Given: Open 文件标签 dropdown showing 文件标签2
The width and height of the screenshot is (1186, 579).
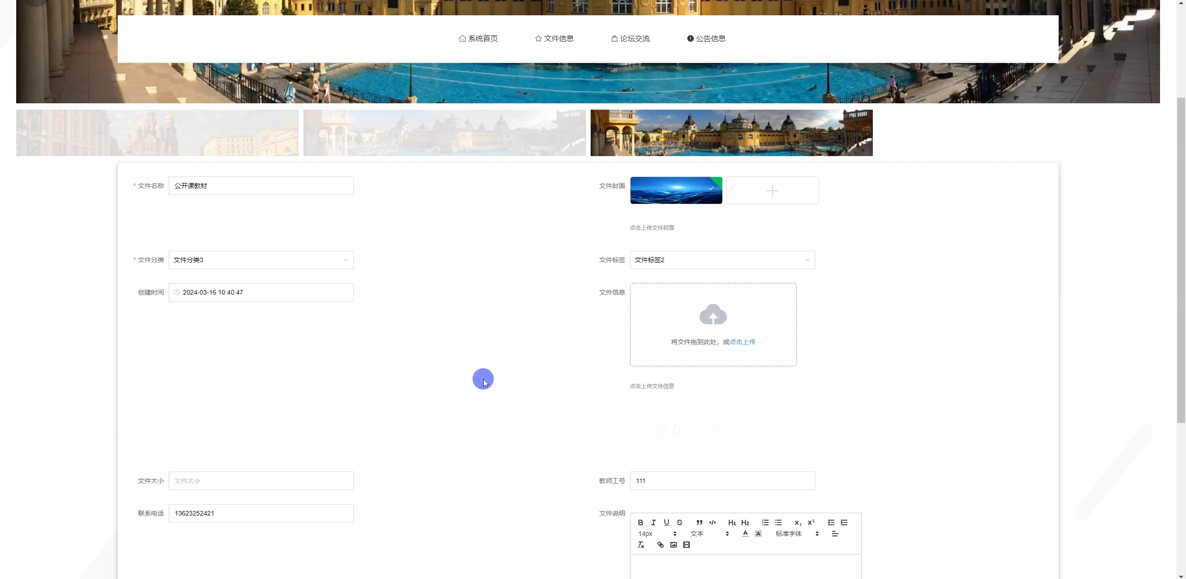Looking at the screenshot, I should click(722, 260).
